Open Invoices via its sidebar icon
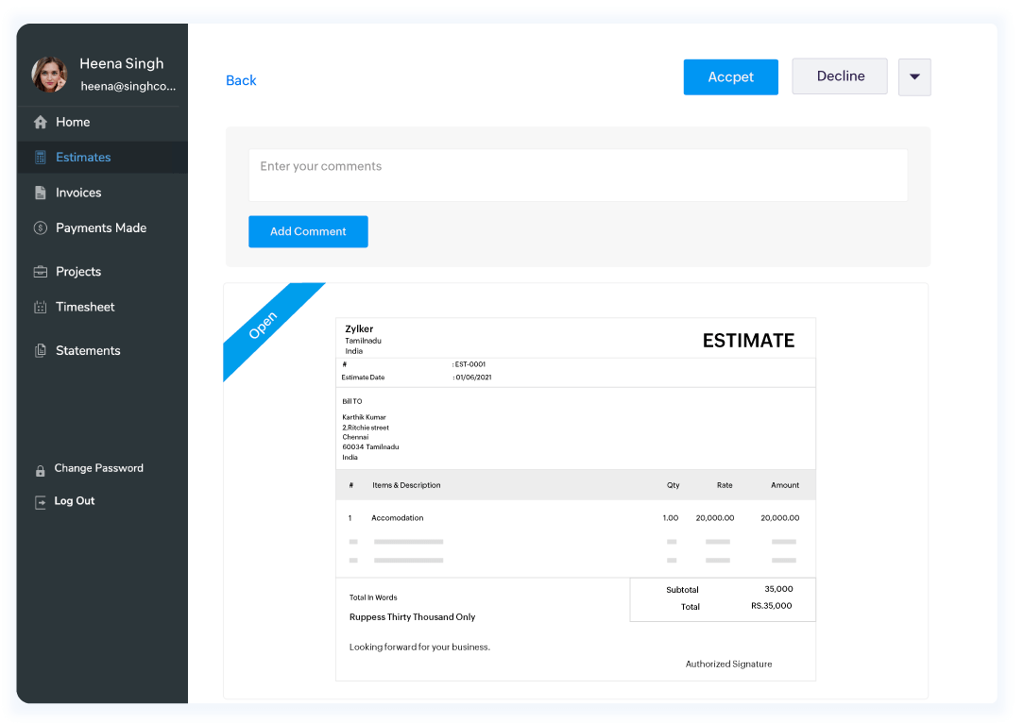 (41, 193)
